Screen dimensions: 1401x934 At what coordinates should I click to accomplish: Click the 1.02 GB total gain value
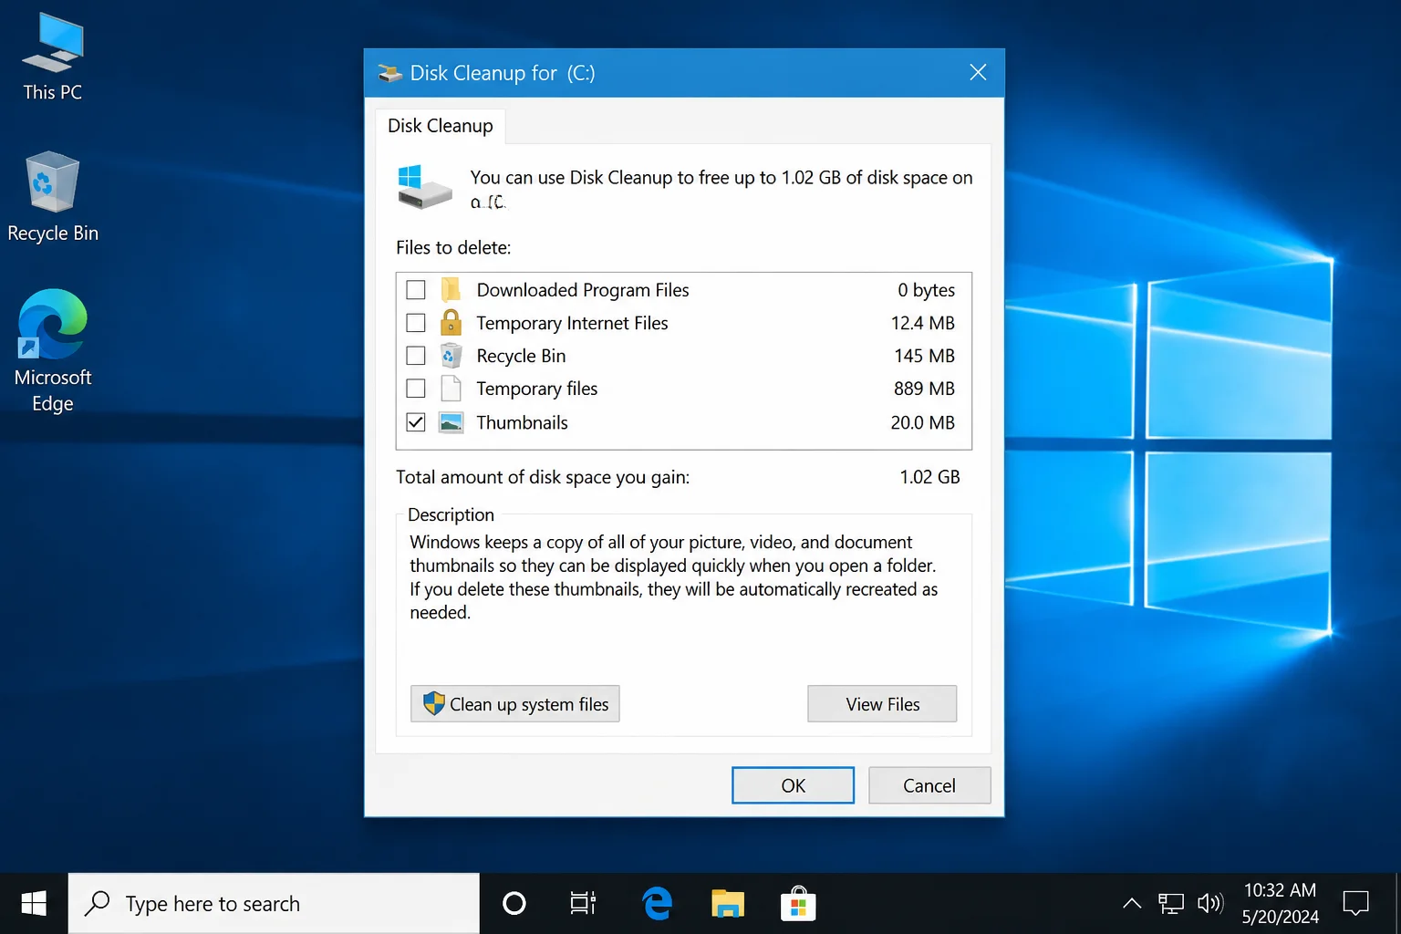tap(929, 477)
